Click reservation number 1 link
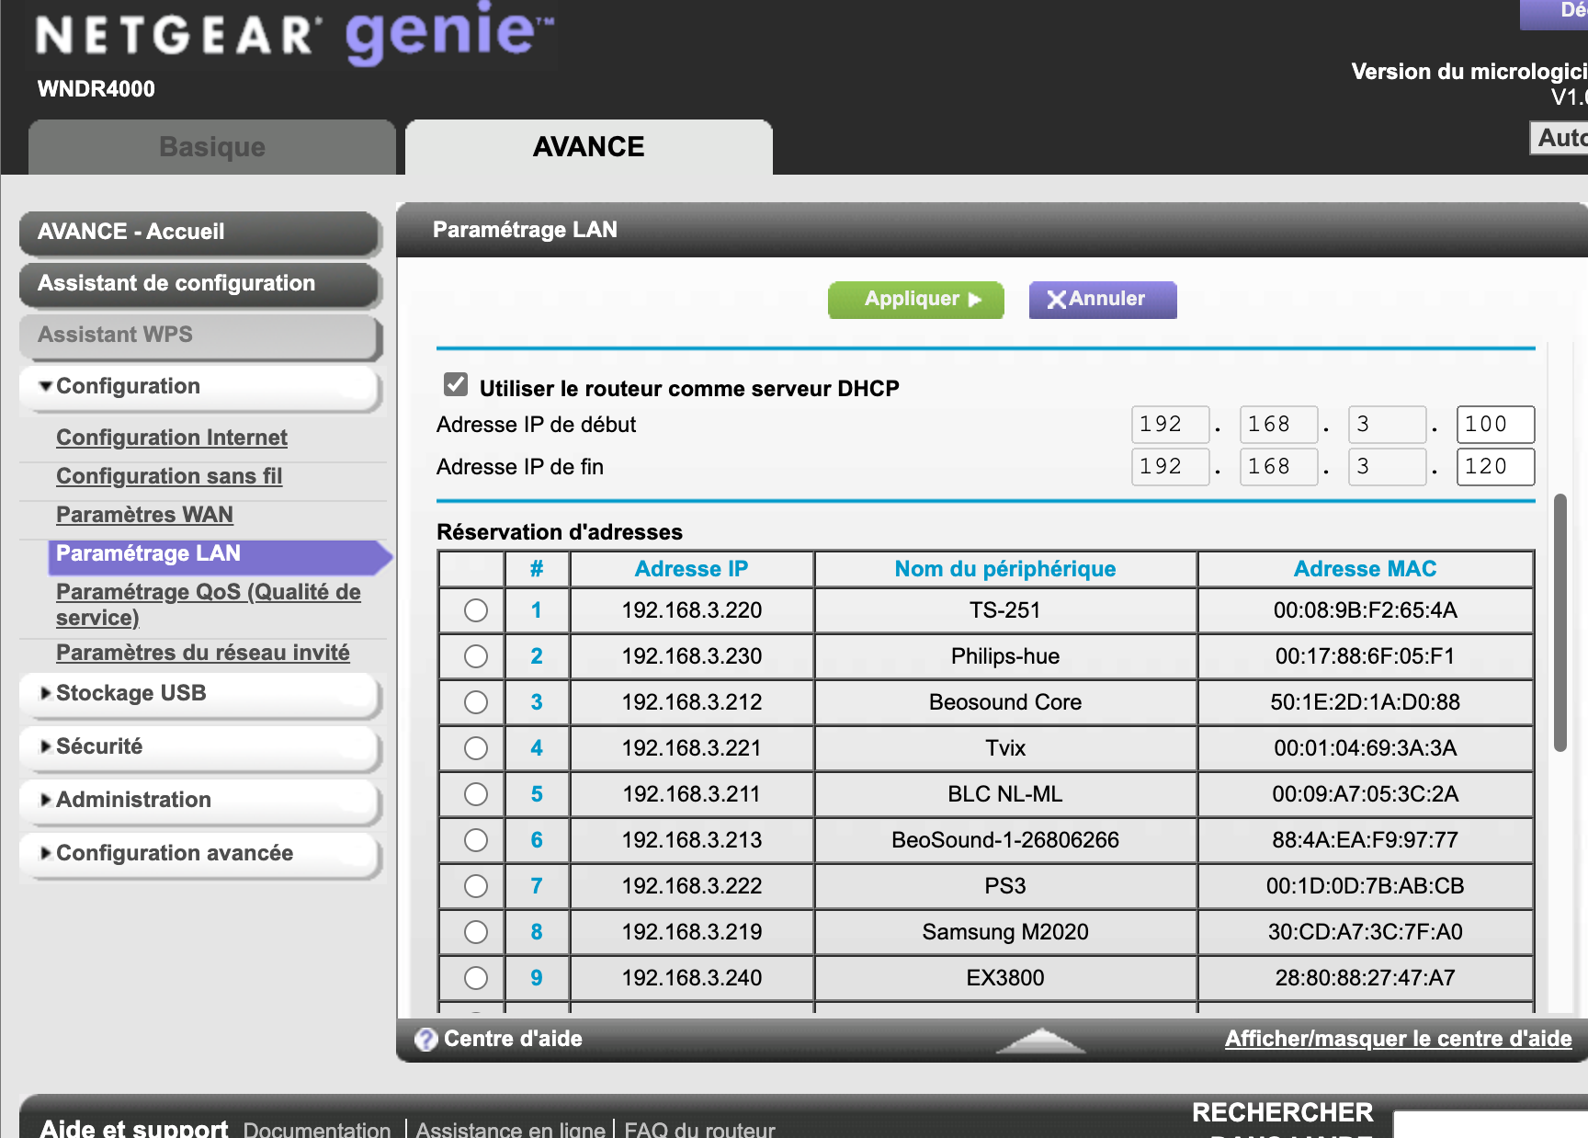Image resolution: width=1588 pixels, height=1138 pixels. click(537, 610)
